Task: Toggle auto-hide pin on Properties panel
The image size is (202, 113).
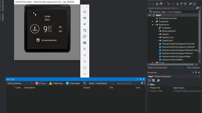Action: coord(196,73)
